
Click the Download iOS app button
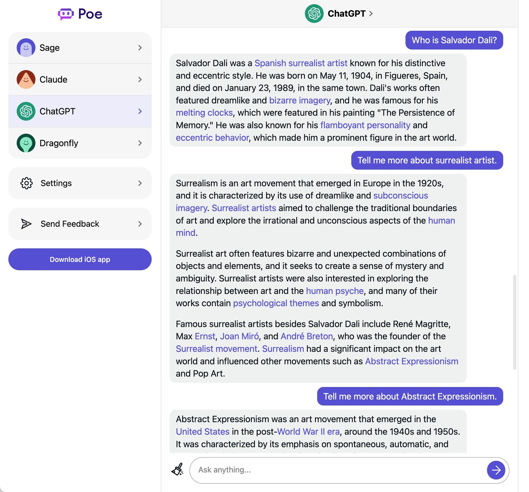pyautogui.click(x=80, y=259)
